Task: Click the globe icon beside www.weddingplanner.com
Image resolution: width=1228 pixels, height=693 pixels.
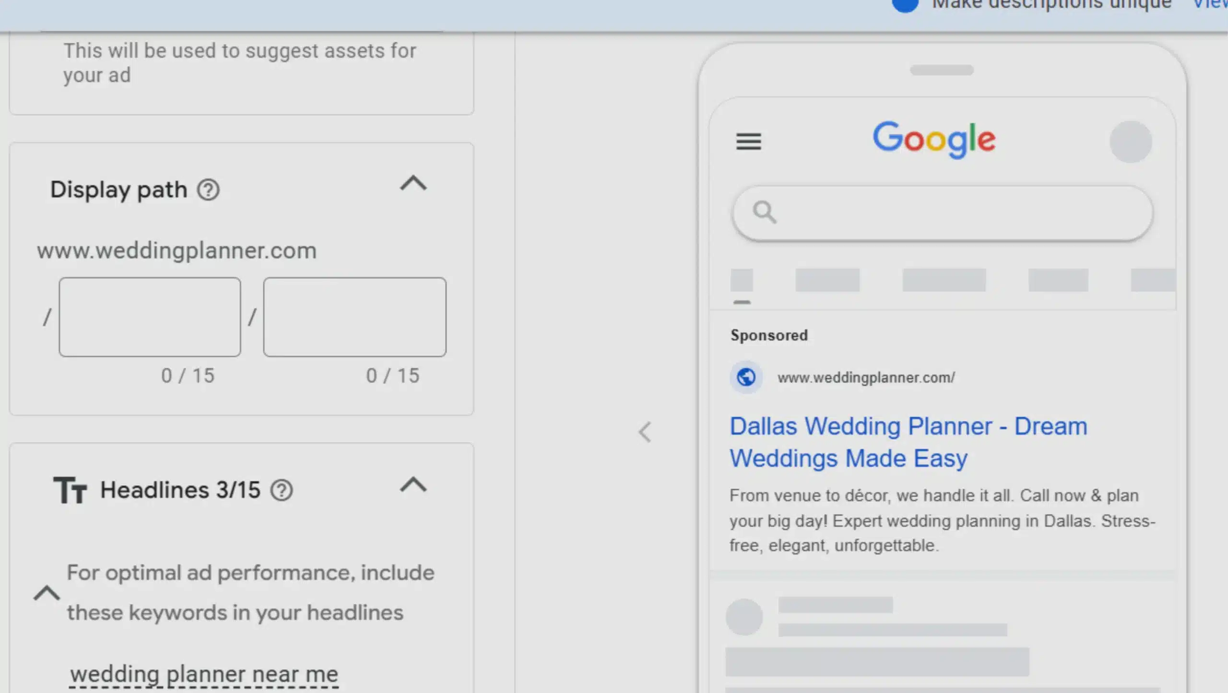Action: pos(746,377)
